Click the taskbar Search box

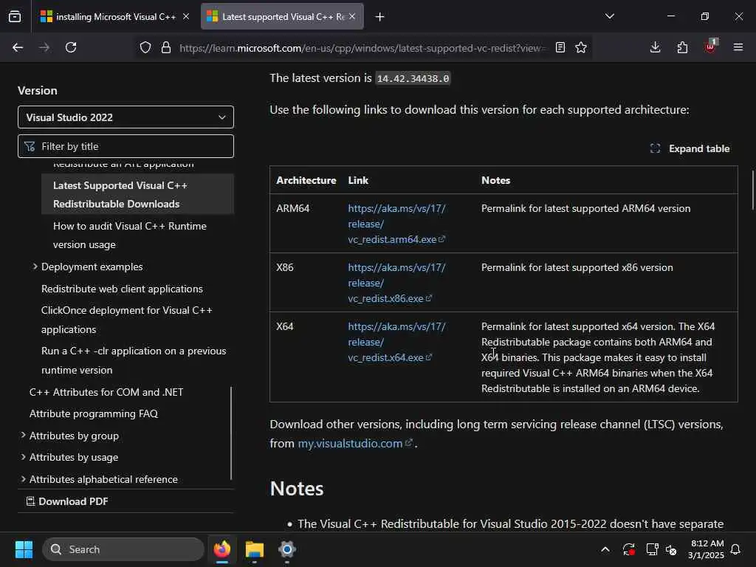click(x=123, y=549)
